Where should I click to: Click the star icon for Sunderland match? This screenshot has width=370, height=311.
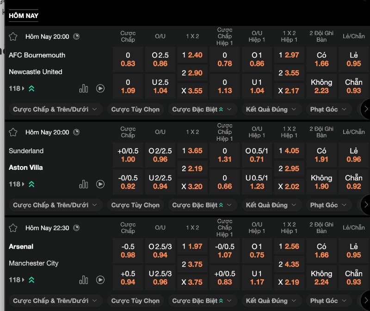pos(13,132)
